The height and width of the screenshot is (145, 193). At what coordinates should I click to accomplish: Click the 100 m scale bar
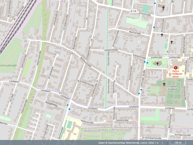(178, 143)
